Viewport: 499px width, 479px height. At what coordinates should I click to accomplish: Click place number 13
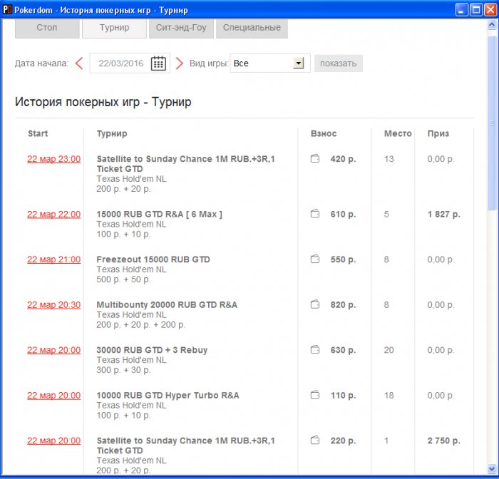coord(389,159)
